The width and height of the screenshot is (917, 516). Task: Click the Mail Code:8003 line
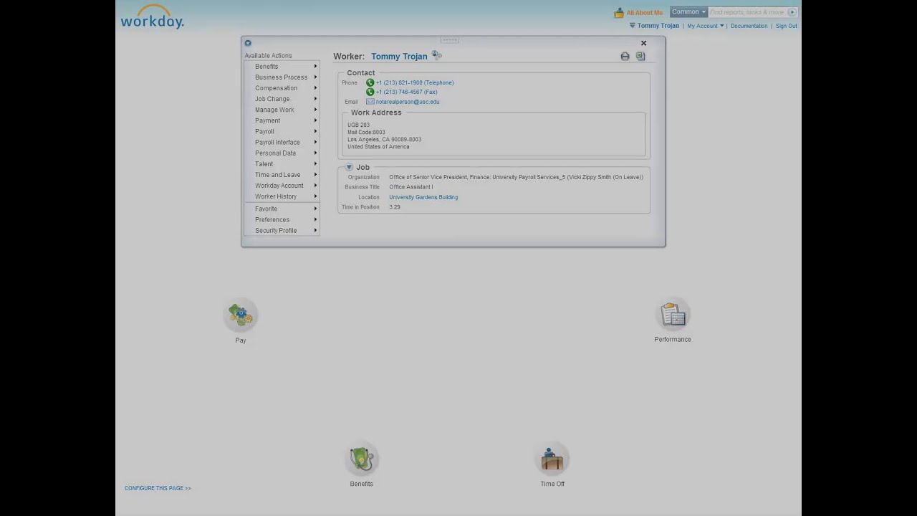coord(366,133)
